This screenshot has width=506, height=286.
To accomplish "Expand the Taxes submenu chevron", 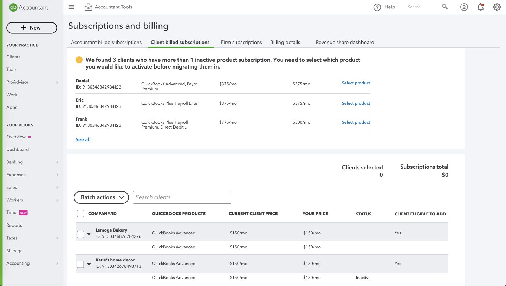I will (x=57, y=238).
